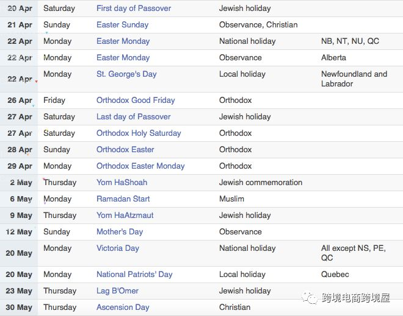Open the Orthodox Easter Monday link

(140, 166)
